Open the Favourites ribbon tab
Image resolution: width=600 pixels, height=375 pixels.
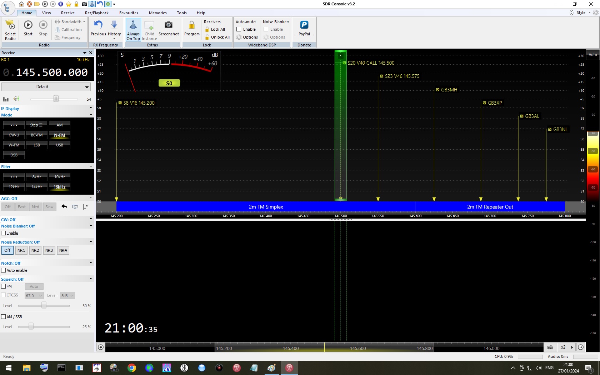tap(129, 13)
